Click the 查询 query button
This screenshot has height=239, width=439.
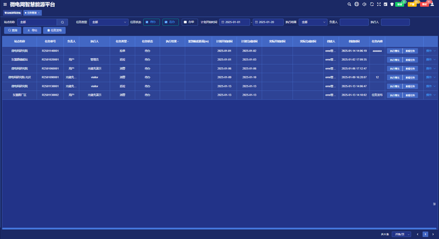pyautogui.click(x=13, y=30)
